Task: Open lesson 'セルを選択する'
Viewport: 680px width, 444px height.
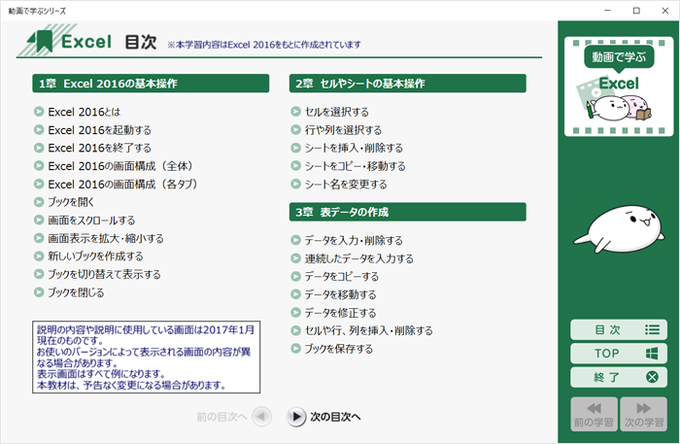Action: point(329,112)
